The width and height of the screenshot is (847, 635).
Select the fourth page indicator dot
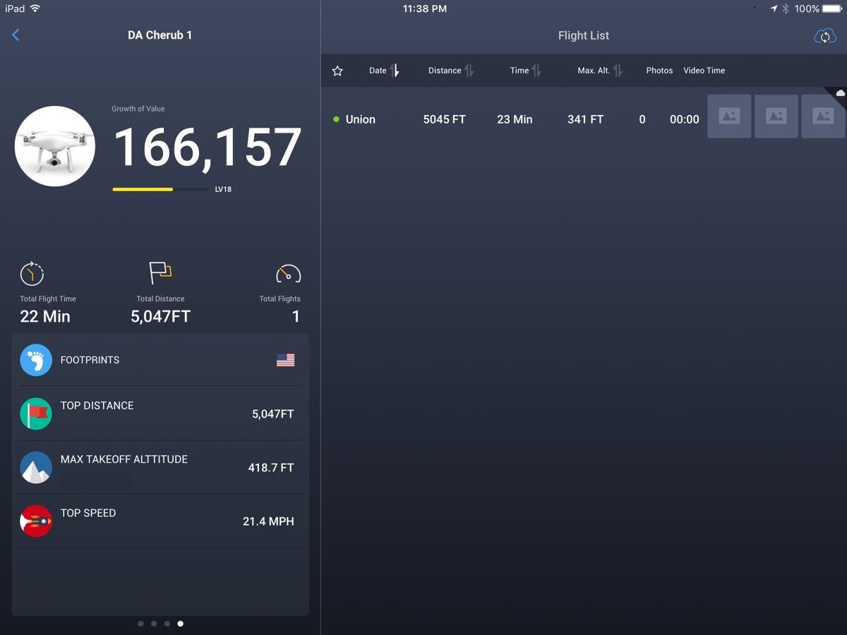click(x=181, y=624)
